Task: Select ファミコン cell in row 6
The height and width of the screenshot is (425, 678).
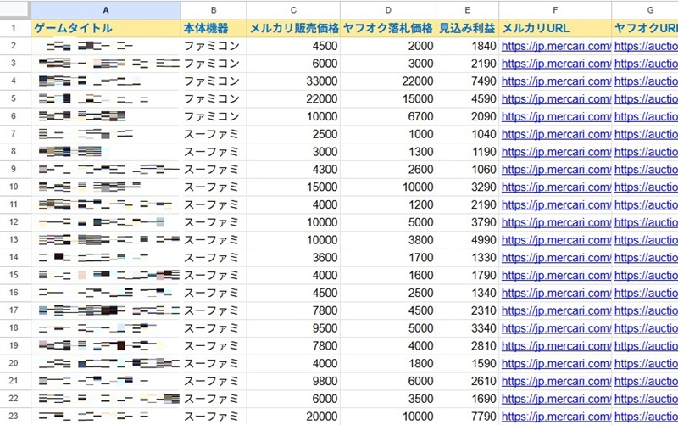Action: (214, 116)
